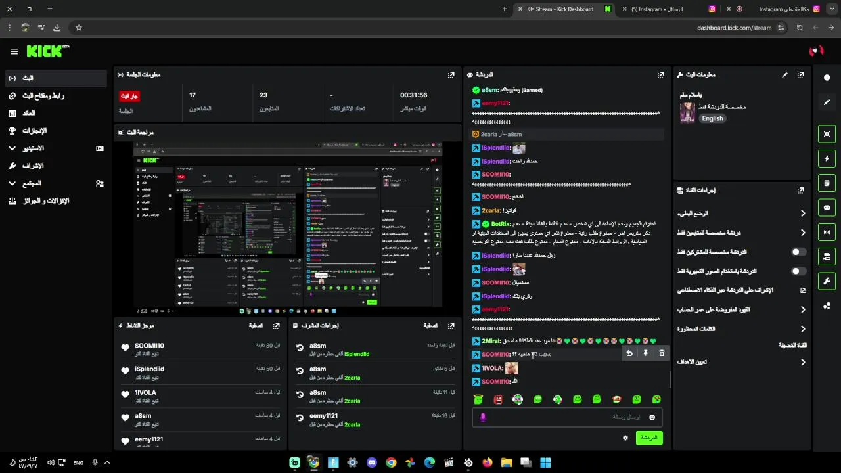Filter the activity feed (تصفية)
This screenshot has width=841, height=473.
pyautogui.click(x=256, y=326)
